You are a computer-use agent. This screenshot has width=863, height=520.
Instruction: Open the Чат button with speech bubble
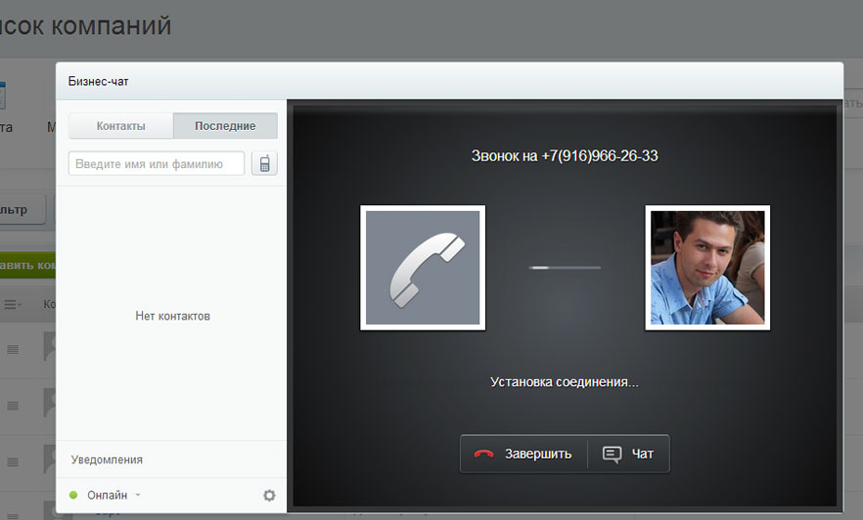(628, 454)
